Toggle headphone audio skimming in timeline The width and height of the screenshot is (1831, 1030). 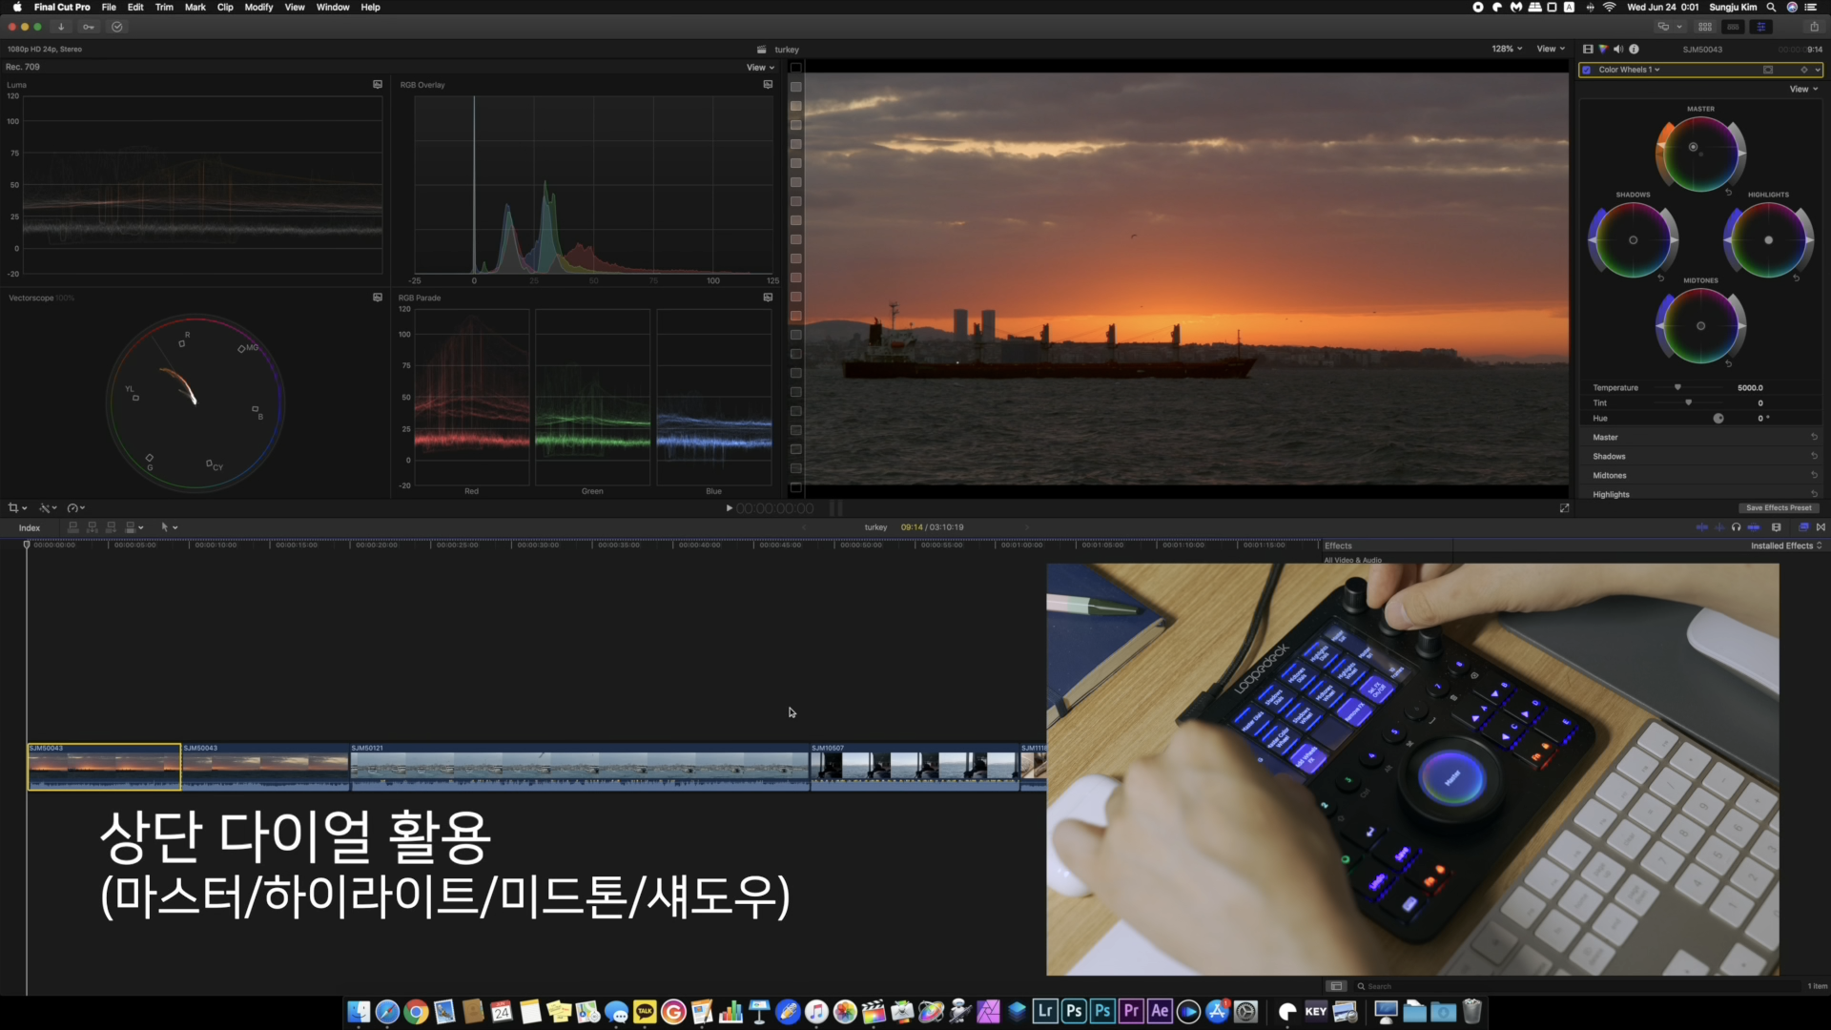pyautogui.click(x=1736, y=527)
